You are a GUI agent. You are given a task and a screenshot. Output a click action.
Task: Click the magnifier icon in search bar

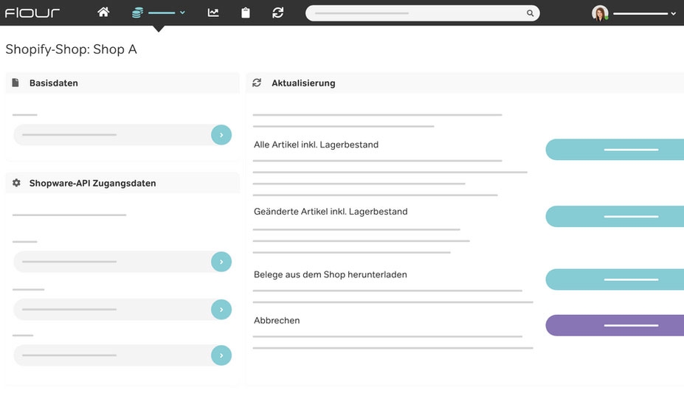coord(530,13)
